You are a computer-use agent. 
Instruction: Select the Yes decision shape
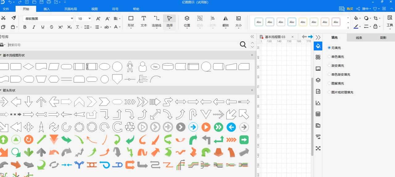pyautogui.click(x=155, y=66)
